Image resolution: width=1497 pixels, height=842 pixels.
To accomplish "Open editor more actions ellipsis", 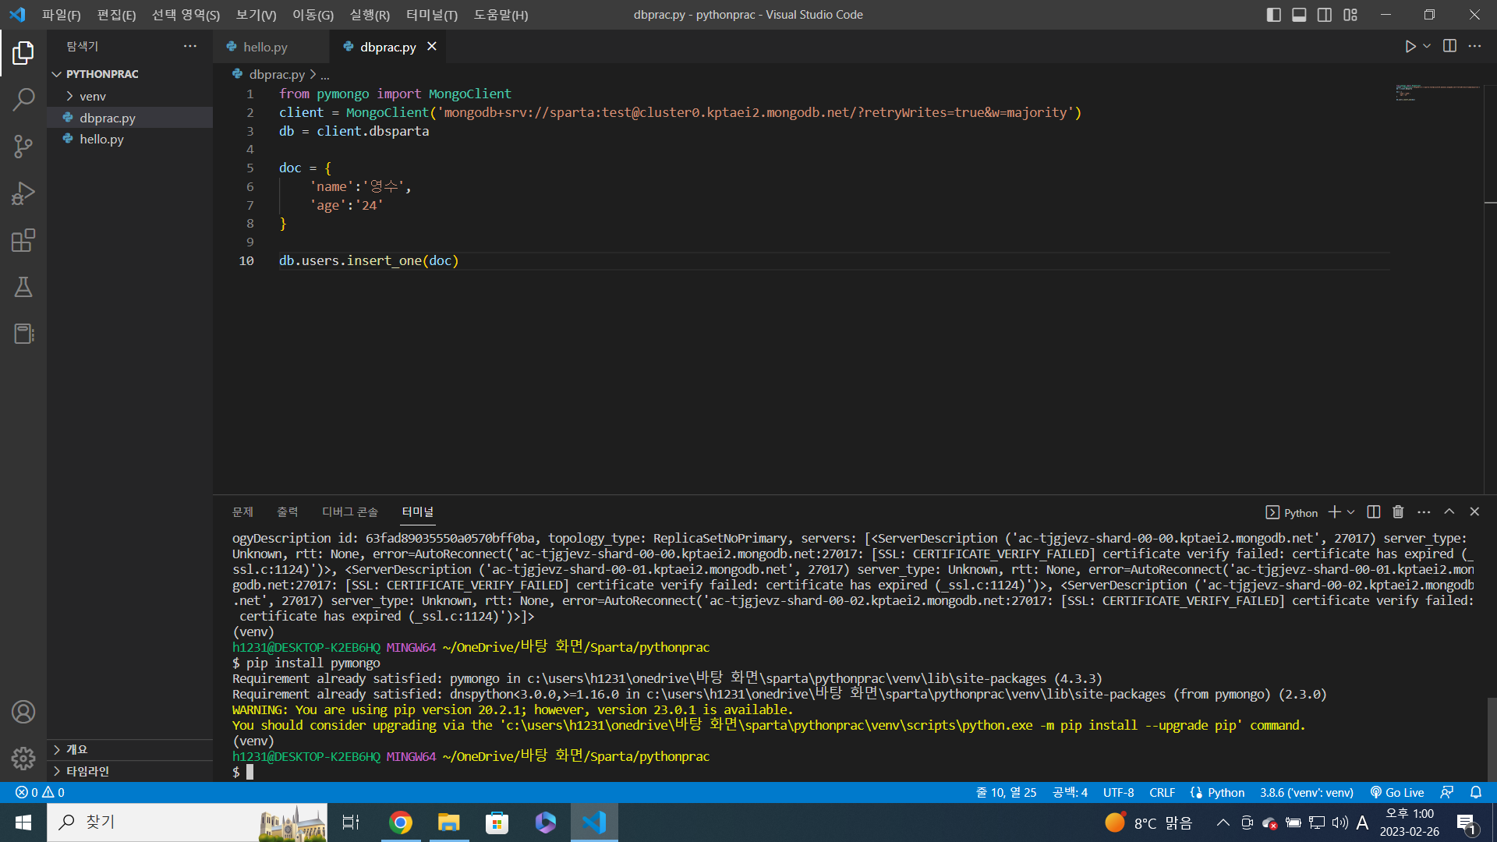I will point(1474,46).
